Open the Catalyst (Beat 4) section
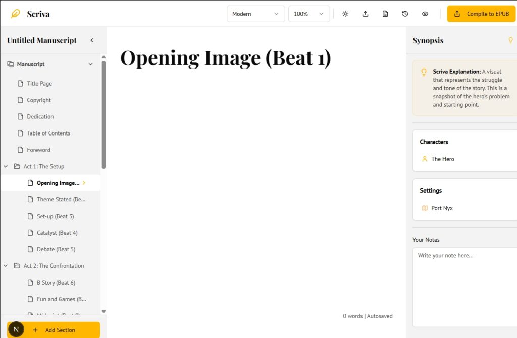517x338 pixels. tap(57, 233)
